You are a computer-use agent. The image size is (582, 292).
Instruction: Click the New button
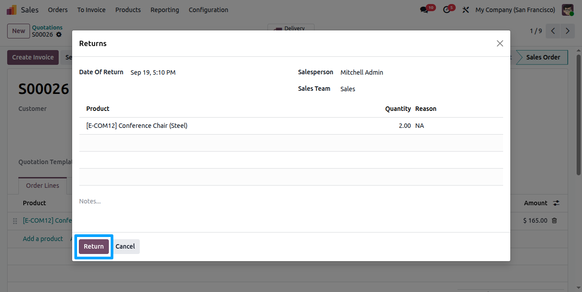[x=18, y=31]
